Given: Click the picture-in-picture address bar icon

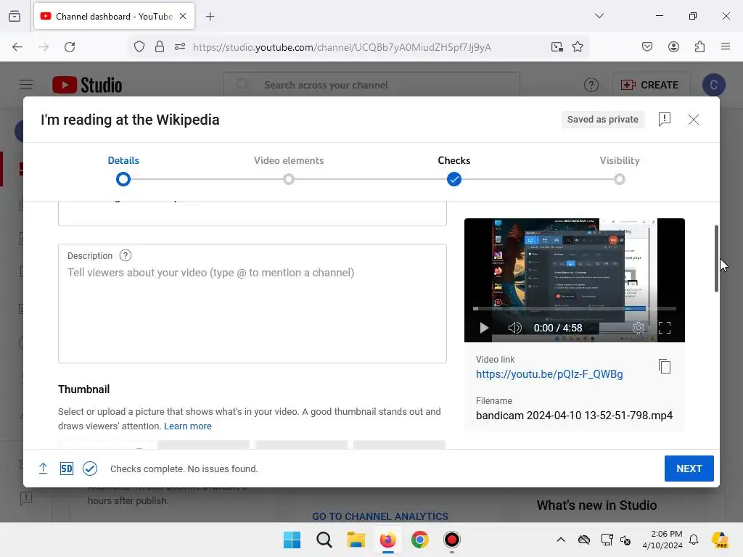Looking at the screenshot, I should pos(557,46).
